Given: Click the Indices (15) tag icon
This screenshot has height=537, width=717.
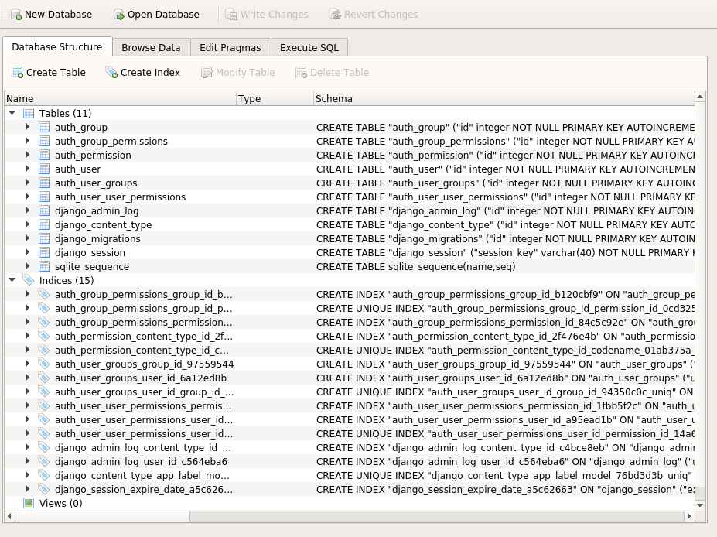Looking at the screenshot, I should tap(29, 280).
